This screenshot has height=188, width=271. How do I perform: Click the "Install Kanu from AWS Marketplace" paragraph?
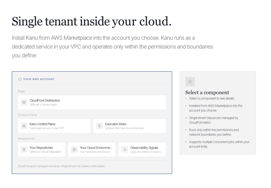coord(112,47)
